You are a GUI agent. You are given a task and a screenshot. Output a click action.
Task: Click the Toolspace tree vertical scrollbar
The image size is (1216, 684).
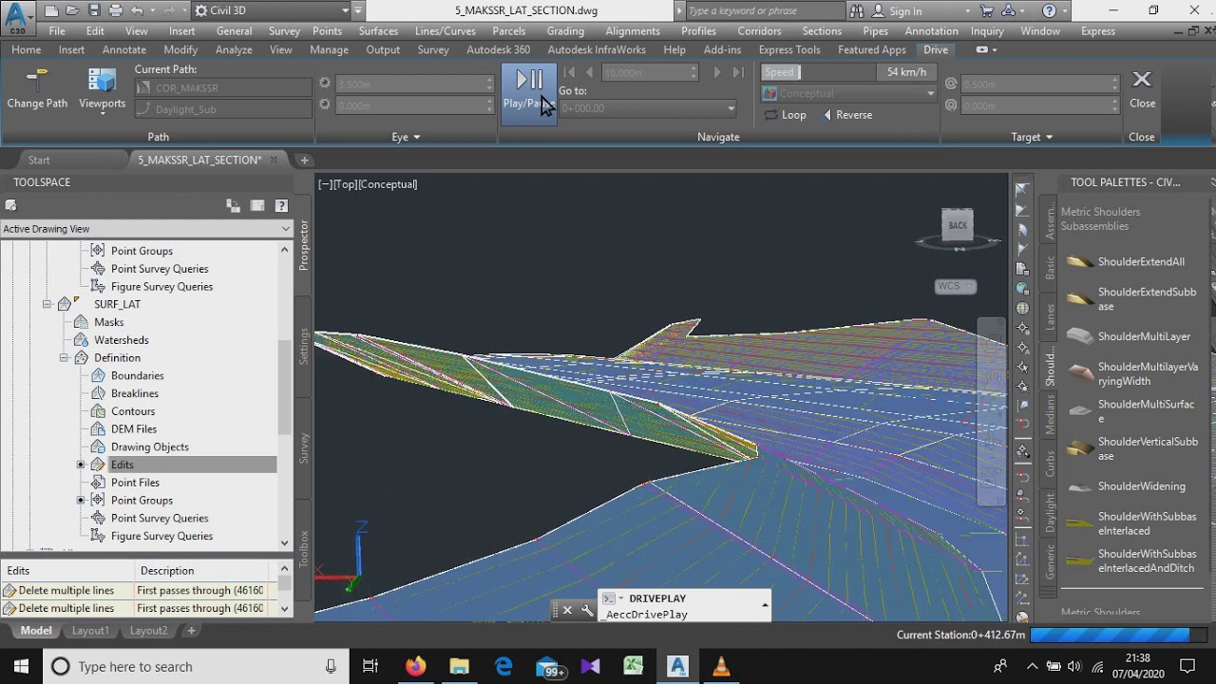(x=285, y=396)
